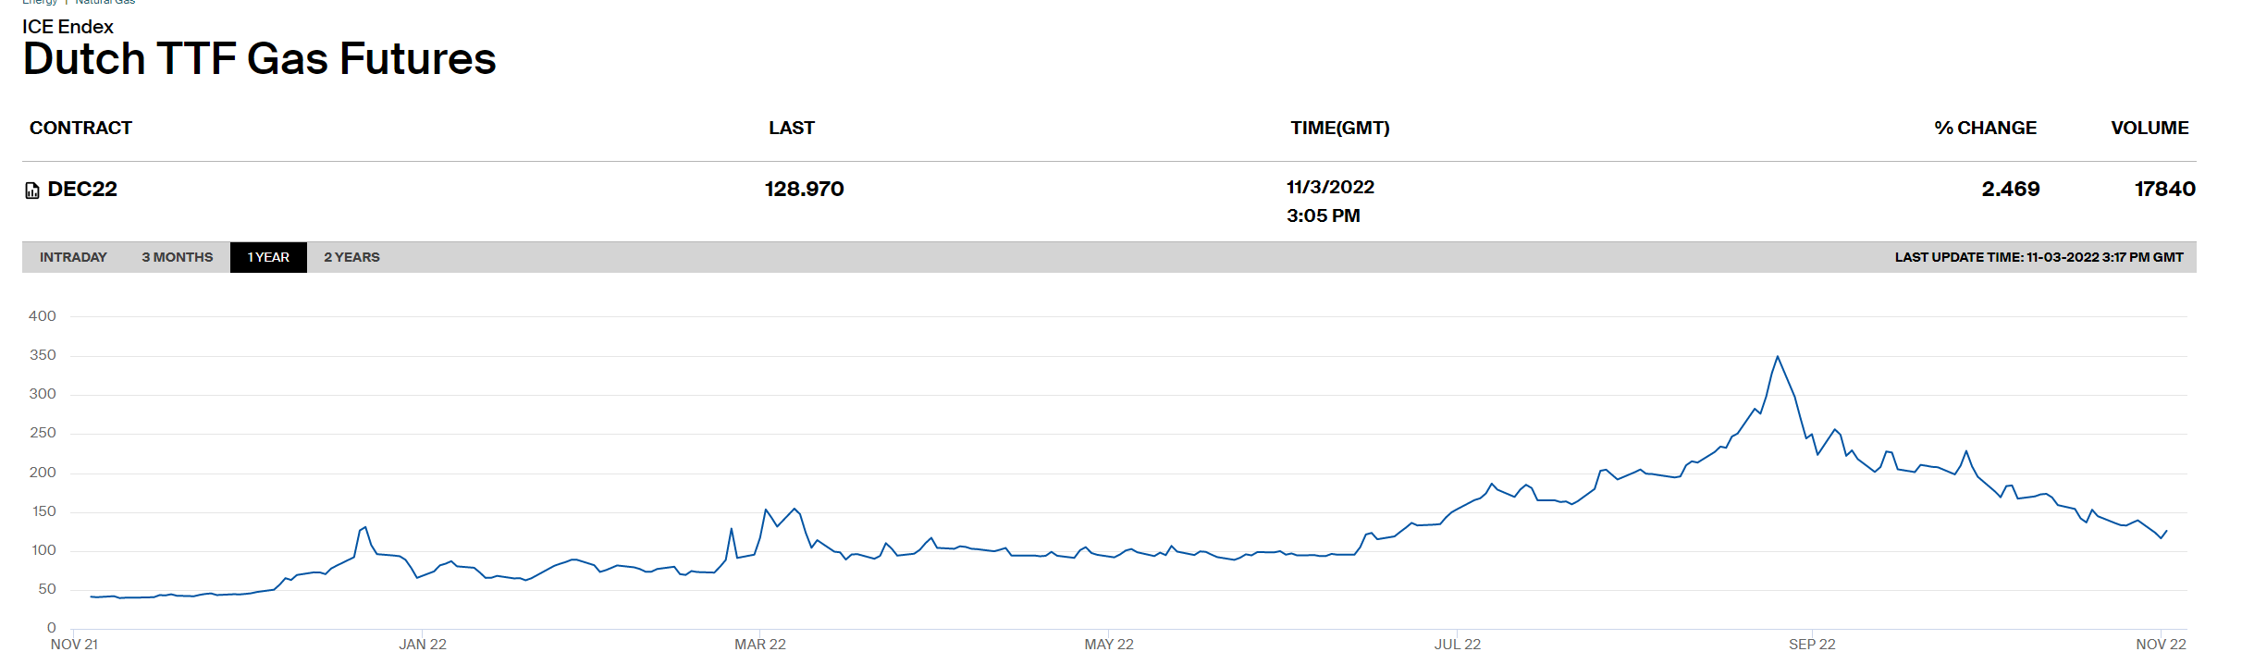The image size is (2242, 664).
Task: Click the SEP 22 x-axis label
Action: pyautogui.click(x=1812, y=644)
